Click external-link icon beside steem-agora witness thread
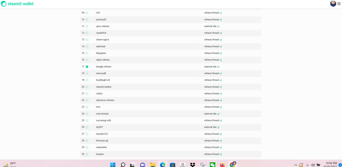The height and width of the screenshot is (167, 342). point(221,40)
